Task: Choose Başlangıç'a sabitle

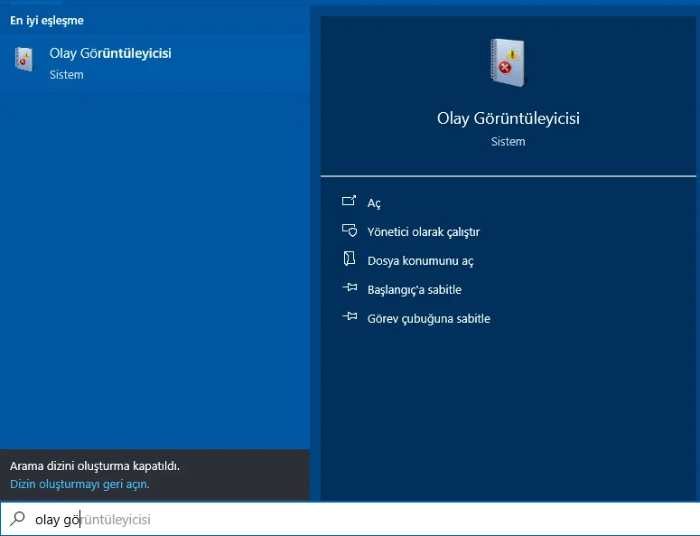Action: click(x=415, y=290)
